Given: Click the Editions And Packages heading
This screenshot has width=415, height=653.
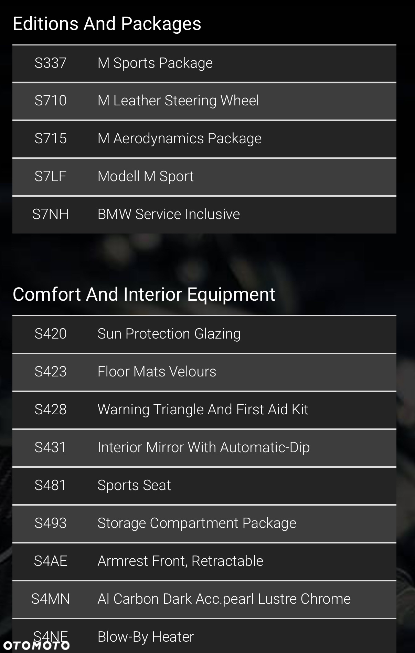Looking at the screenshot, I should [x=107, y=24].
